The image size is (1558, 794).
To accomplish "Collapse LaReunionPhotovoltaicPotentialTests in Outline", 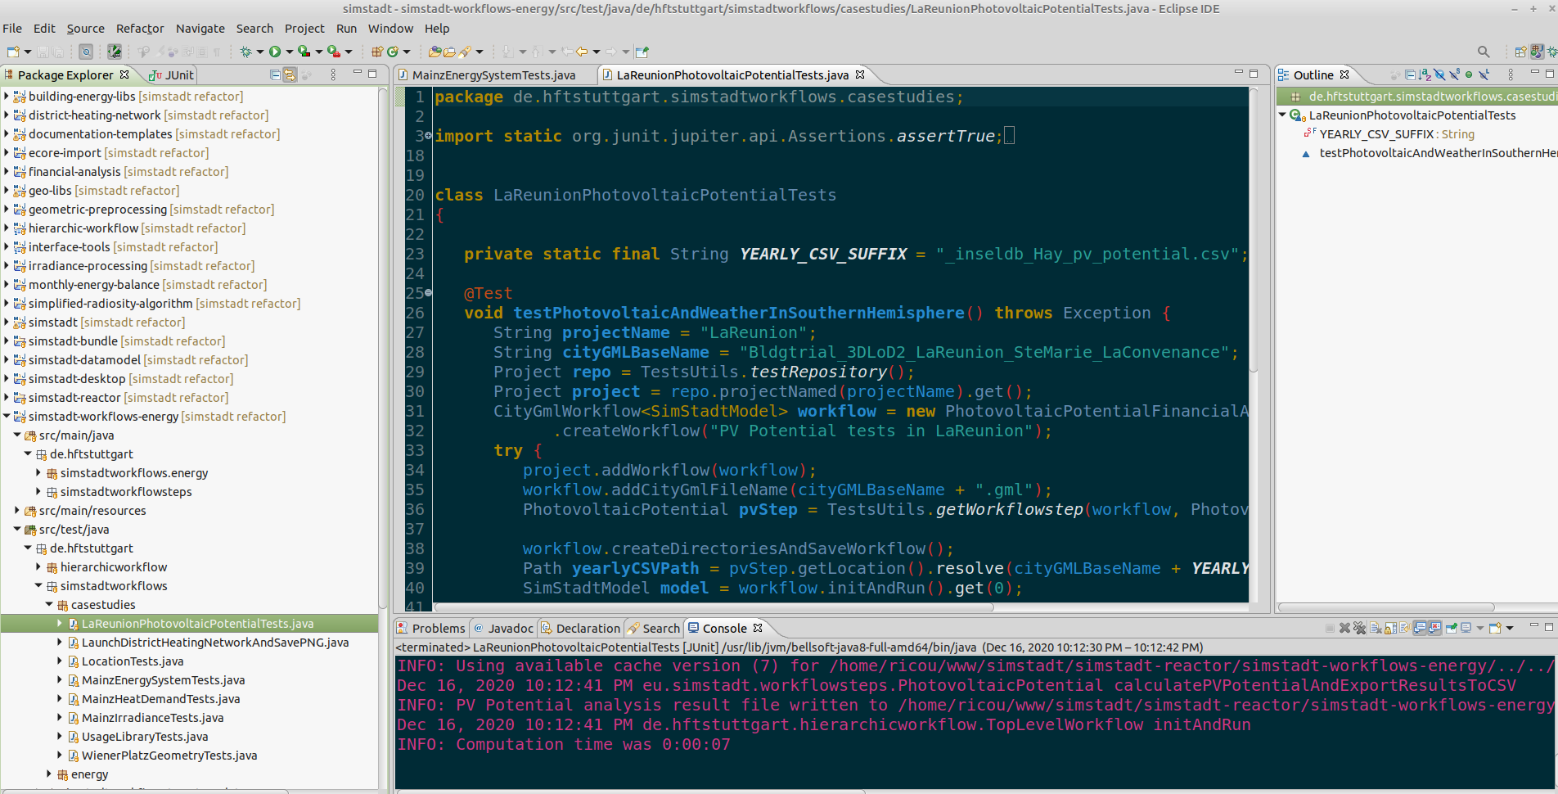I will click(1282, 115).
